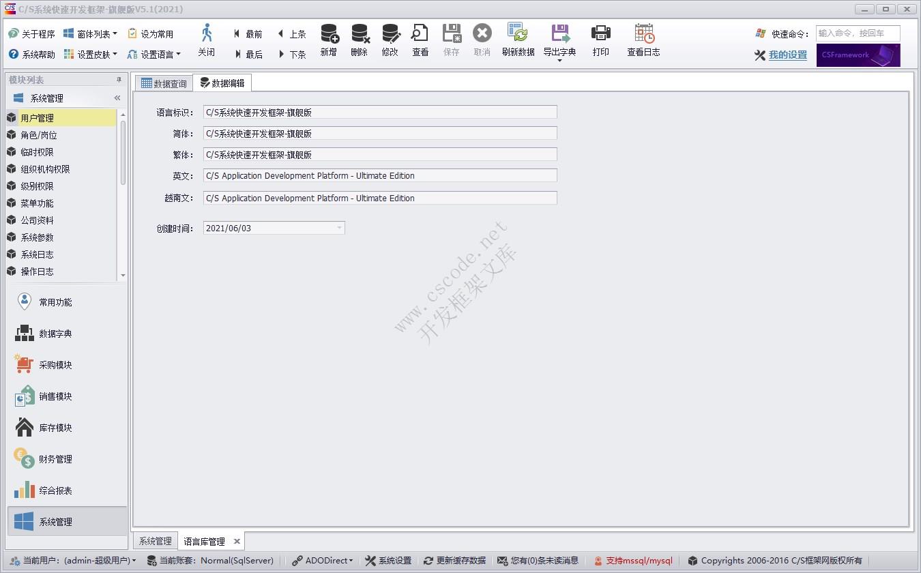Image resolution: width=921 pixels, height=573 pixels.
Task: Expand the 创建时间 date dropdown
Action: 339,228
